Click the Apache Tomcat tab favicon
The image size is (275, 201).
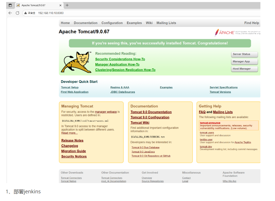[x=18, y=5]
